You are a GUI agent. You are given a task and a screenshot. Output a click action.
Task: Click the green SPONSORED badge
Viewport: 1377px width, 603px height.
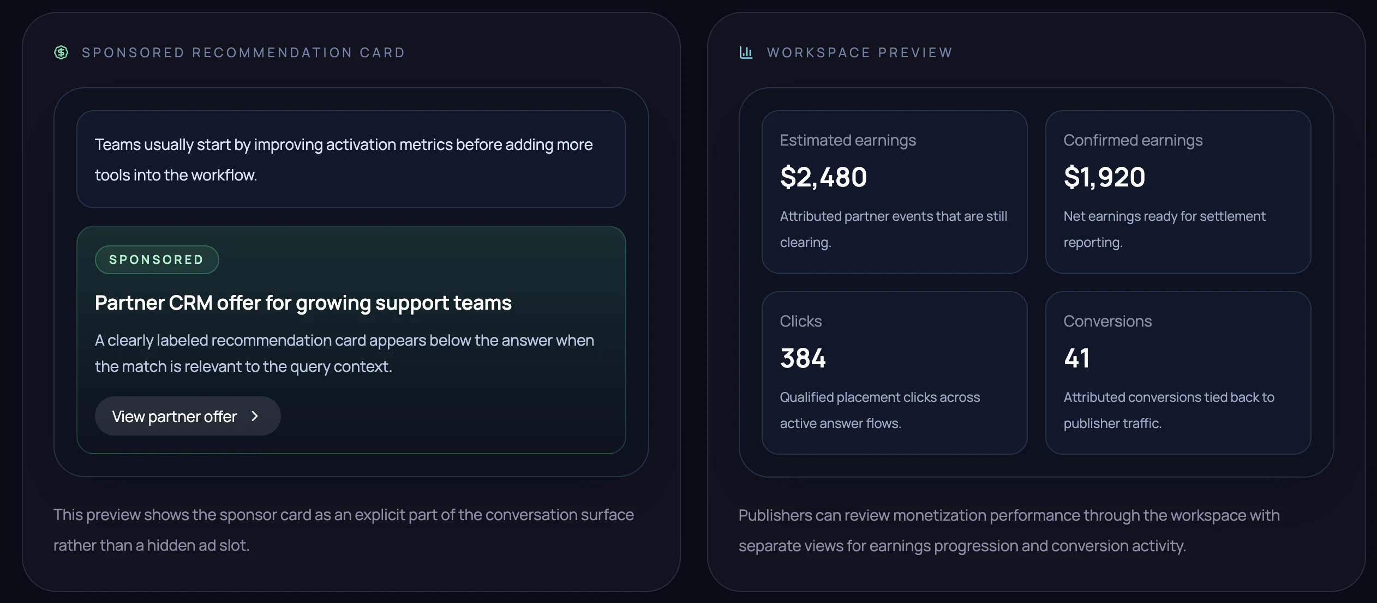pyautogui.click(x=157, y=260)
